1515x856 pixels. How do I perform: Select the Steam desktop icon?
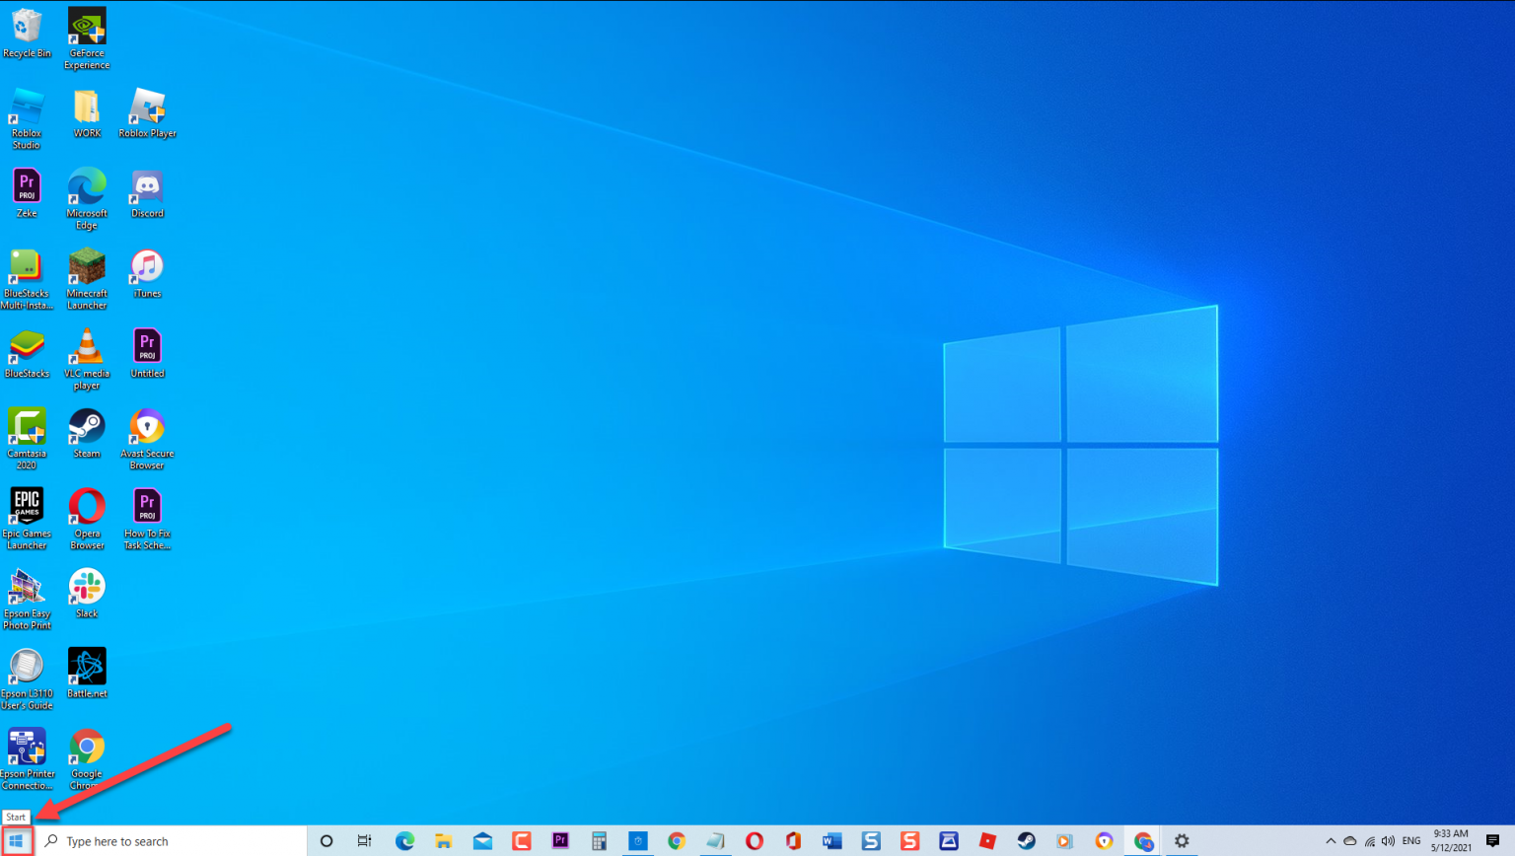click(x=87, y=433)
